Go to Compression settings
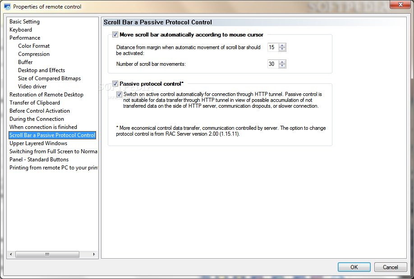Screen dimensions: 414x279 pos(34,54)
